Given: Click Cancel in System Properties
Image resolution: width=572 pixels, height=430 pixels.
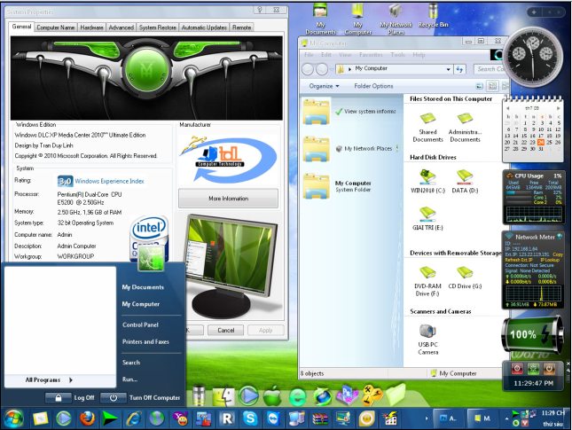Looking at the screenshot, I should tap(226, 330).
